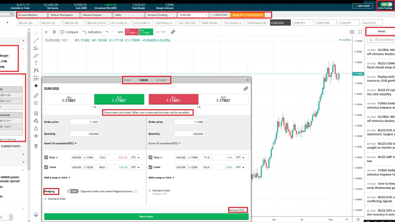
Task: Expand right Add a stop or limit
Action: (x=161, y=178)
